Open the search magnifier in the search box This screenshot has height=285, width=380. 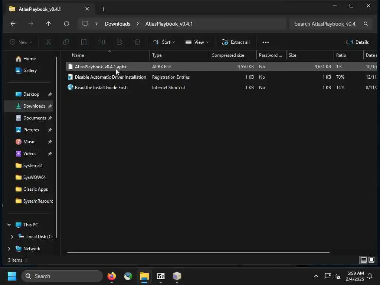point(366,24)
